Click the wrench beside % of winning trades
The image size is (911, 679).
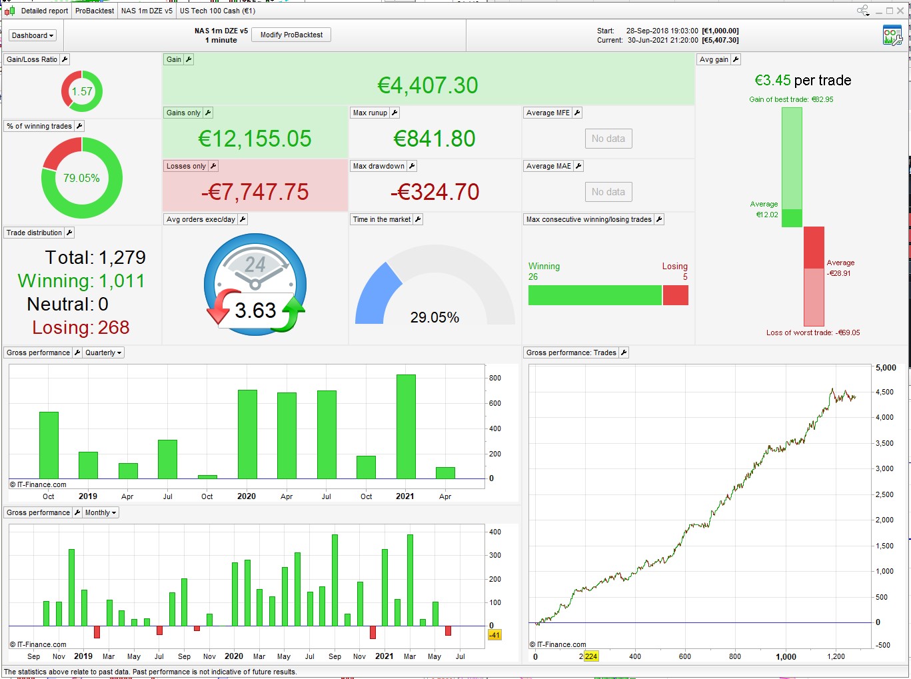tap(79, 126)
